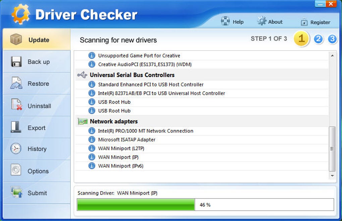342x221 pixels.
Task: Click the Uninstall red X icon
Action: 17,104
